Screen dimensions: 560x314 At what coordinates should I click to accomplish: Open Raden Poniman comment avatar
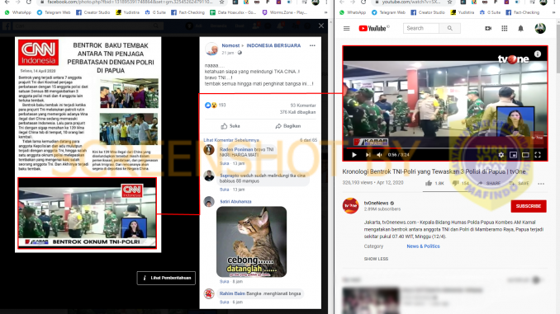(x=209, y=150)
